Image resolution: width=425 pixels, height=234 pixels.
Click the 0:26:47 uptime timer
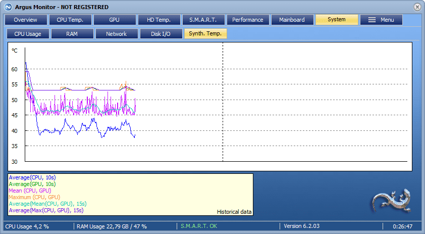pos(402,226)
